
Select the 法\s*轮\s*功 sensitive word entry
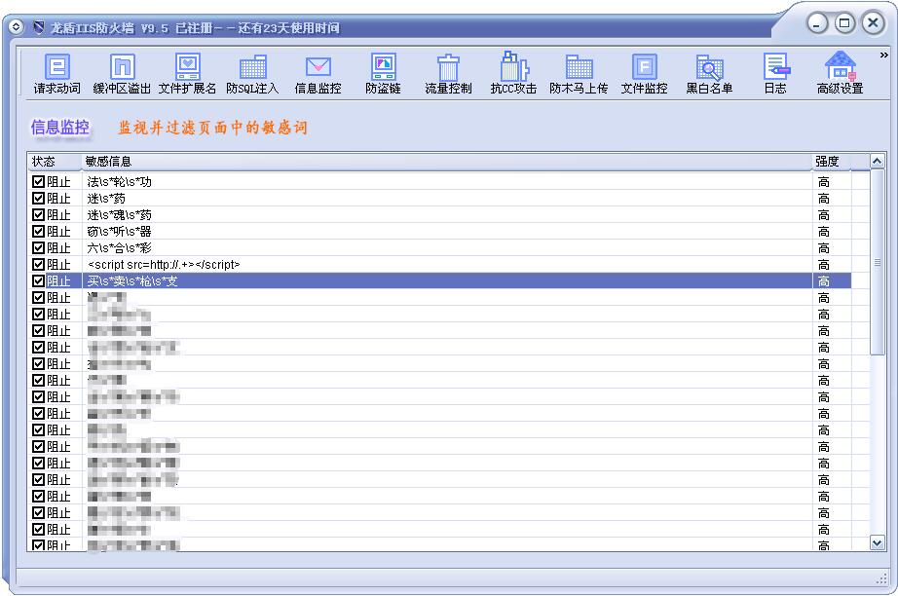(x=119, y=182)
